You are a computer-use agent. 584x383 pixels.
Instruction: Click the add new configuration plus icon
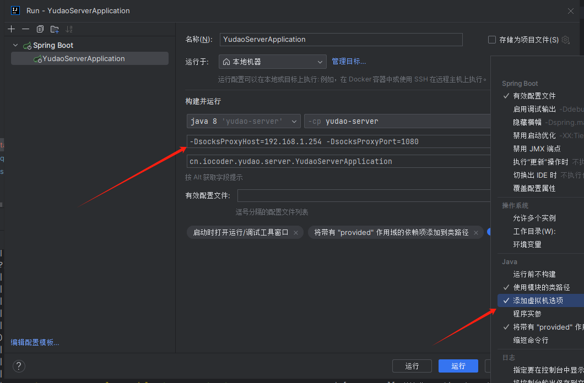pyautogui.click(x=12, y=29)
